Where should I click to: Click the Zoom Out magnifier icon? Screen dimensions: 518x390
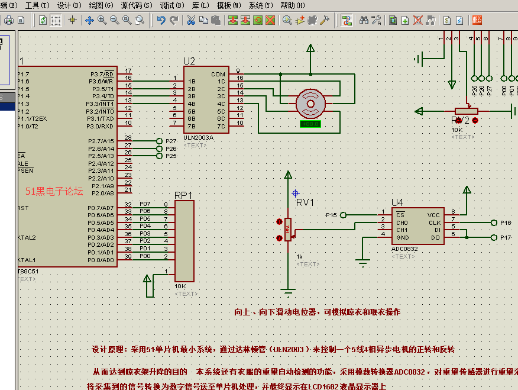114,21
